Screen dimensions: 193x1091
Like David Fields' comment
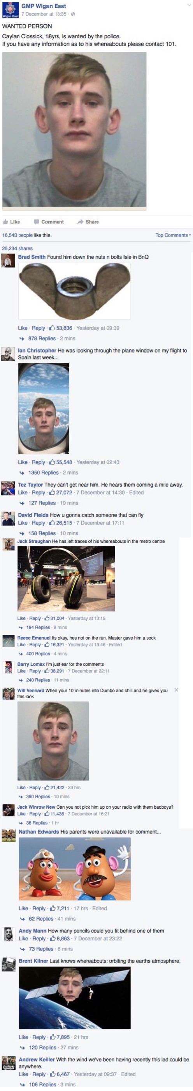coord(23,523)
